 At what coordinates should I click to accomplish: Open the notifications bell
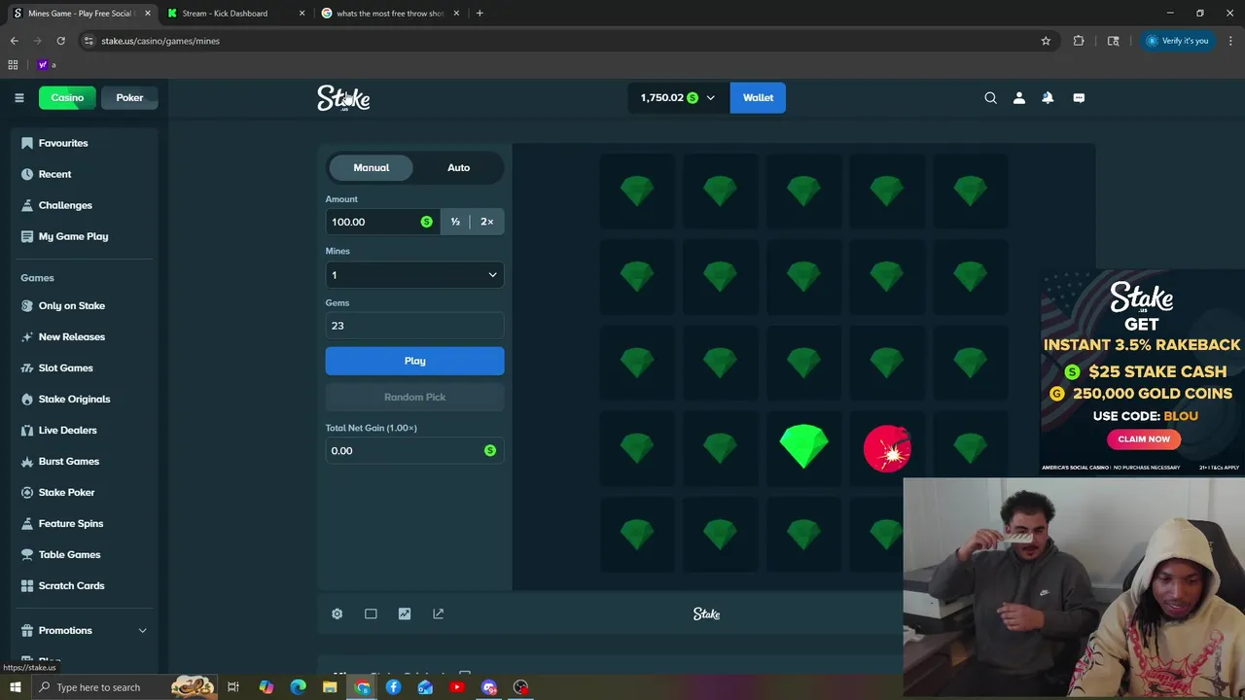[1048, 97]
